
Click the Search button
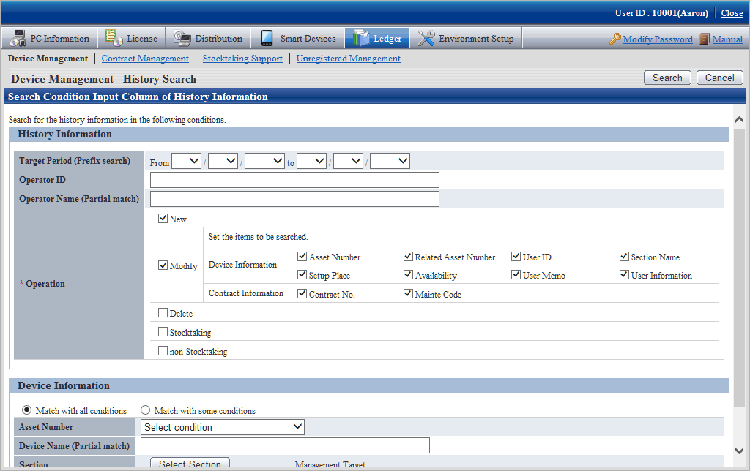667,78
